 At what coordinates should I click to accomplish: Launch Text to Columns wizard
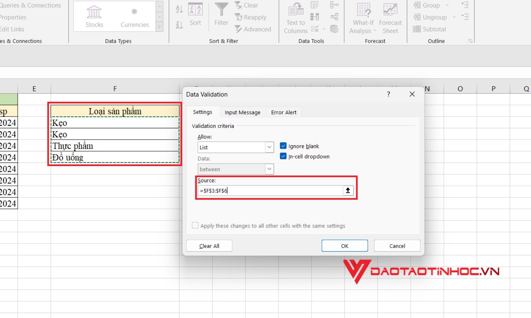(295, 18)
